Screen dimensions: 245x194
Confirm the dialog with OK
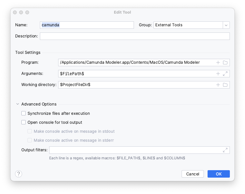click(x=219, y=174)
